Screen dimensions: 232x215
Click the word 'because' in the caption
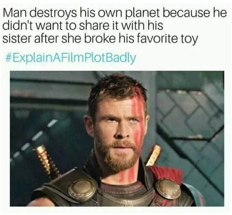(x=186, y=13)
